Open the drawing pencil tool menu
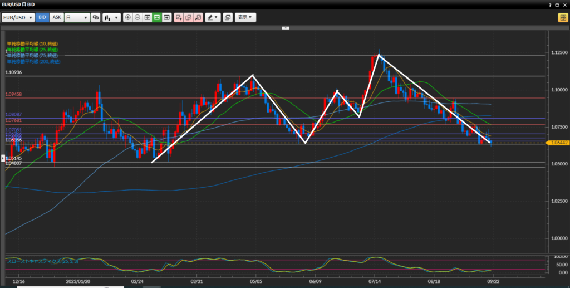The height and width of the screenshot is (288, 570). [213, 17]
